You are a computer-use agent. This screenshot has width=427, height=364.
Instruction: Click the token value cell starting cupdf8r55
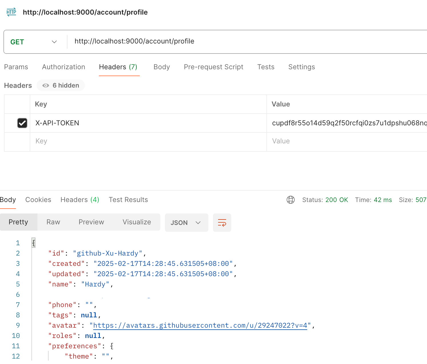[x=347, y=123]
